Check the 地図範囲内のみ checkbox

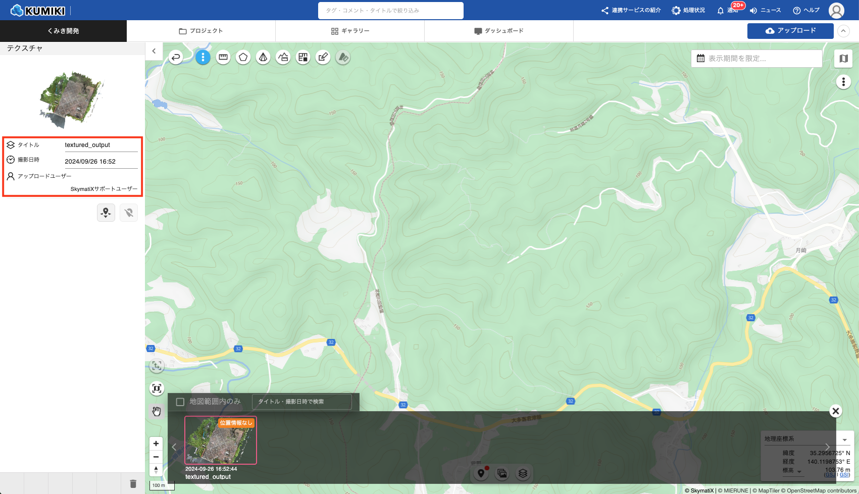(x=180, y=402)
